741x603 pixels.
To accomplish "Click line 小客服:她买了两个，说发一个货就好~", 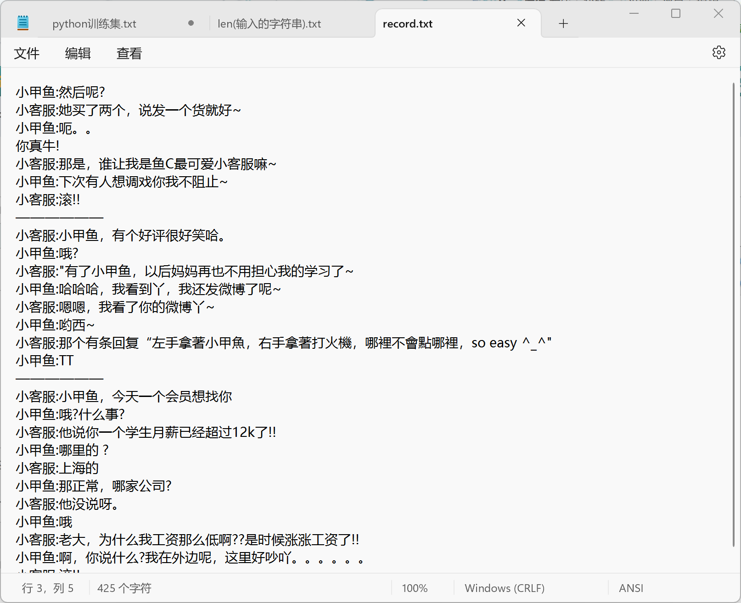I will click(128, 110).
